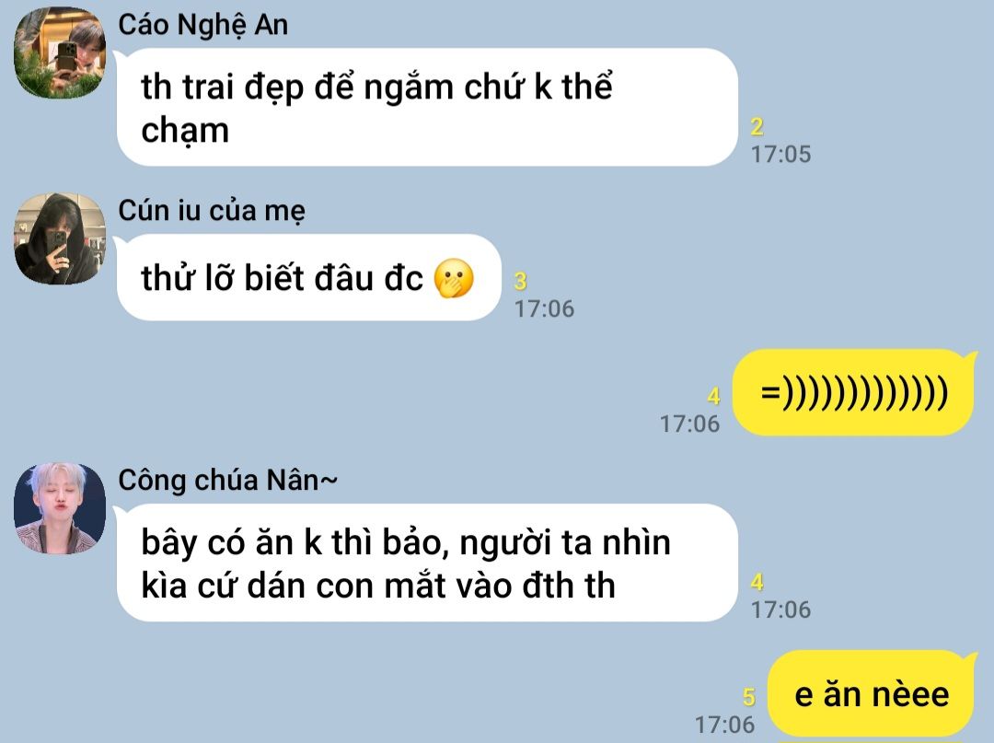Tap unread count 4 beside =))))) message
994x743 pixels.
coord(714,396)
